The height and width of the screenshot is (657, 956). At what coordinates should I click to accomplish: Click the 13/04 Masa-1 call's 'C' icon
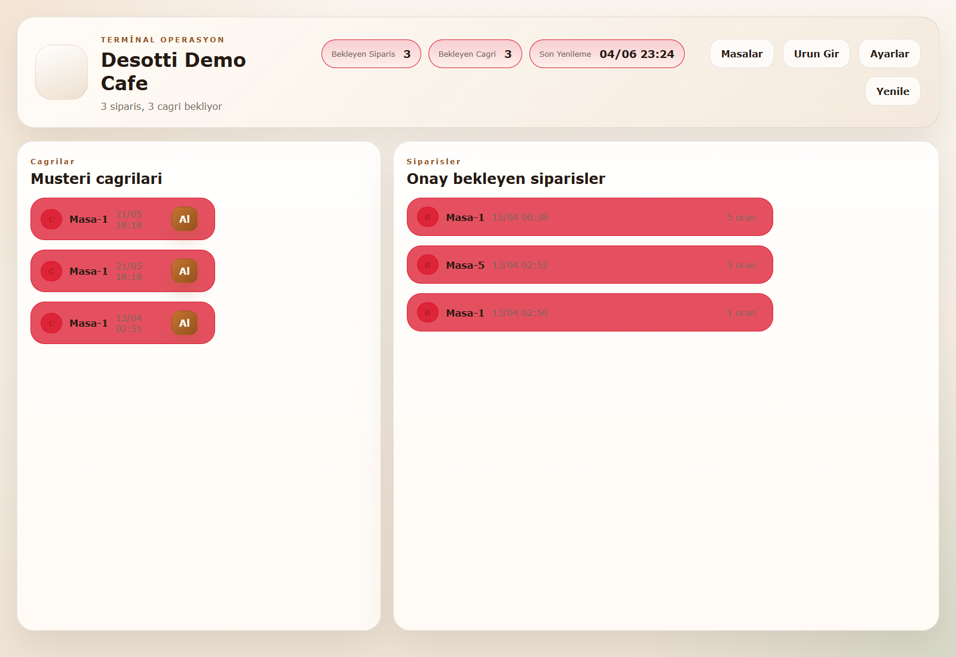pyautogui.click(x=51, y=323)
